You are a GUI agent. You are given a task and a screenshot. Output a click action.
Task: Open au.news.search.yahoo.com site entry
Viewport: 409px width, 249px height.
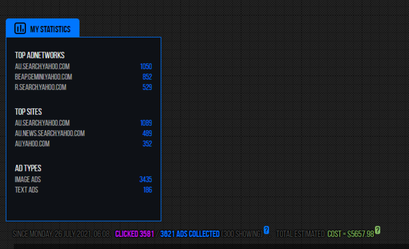coord(50,133)
